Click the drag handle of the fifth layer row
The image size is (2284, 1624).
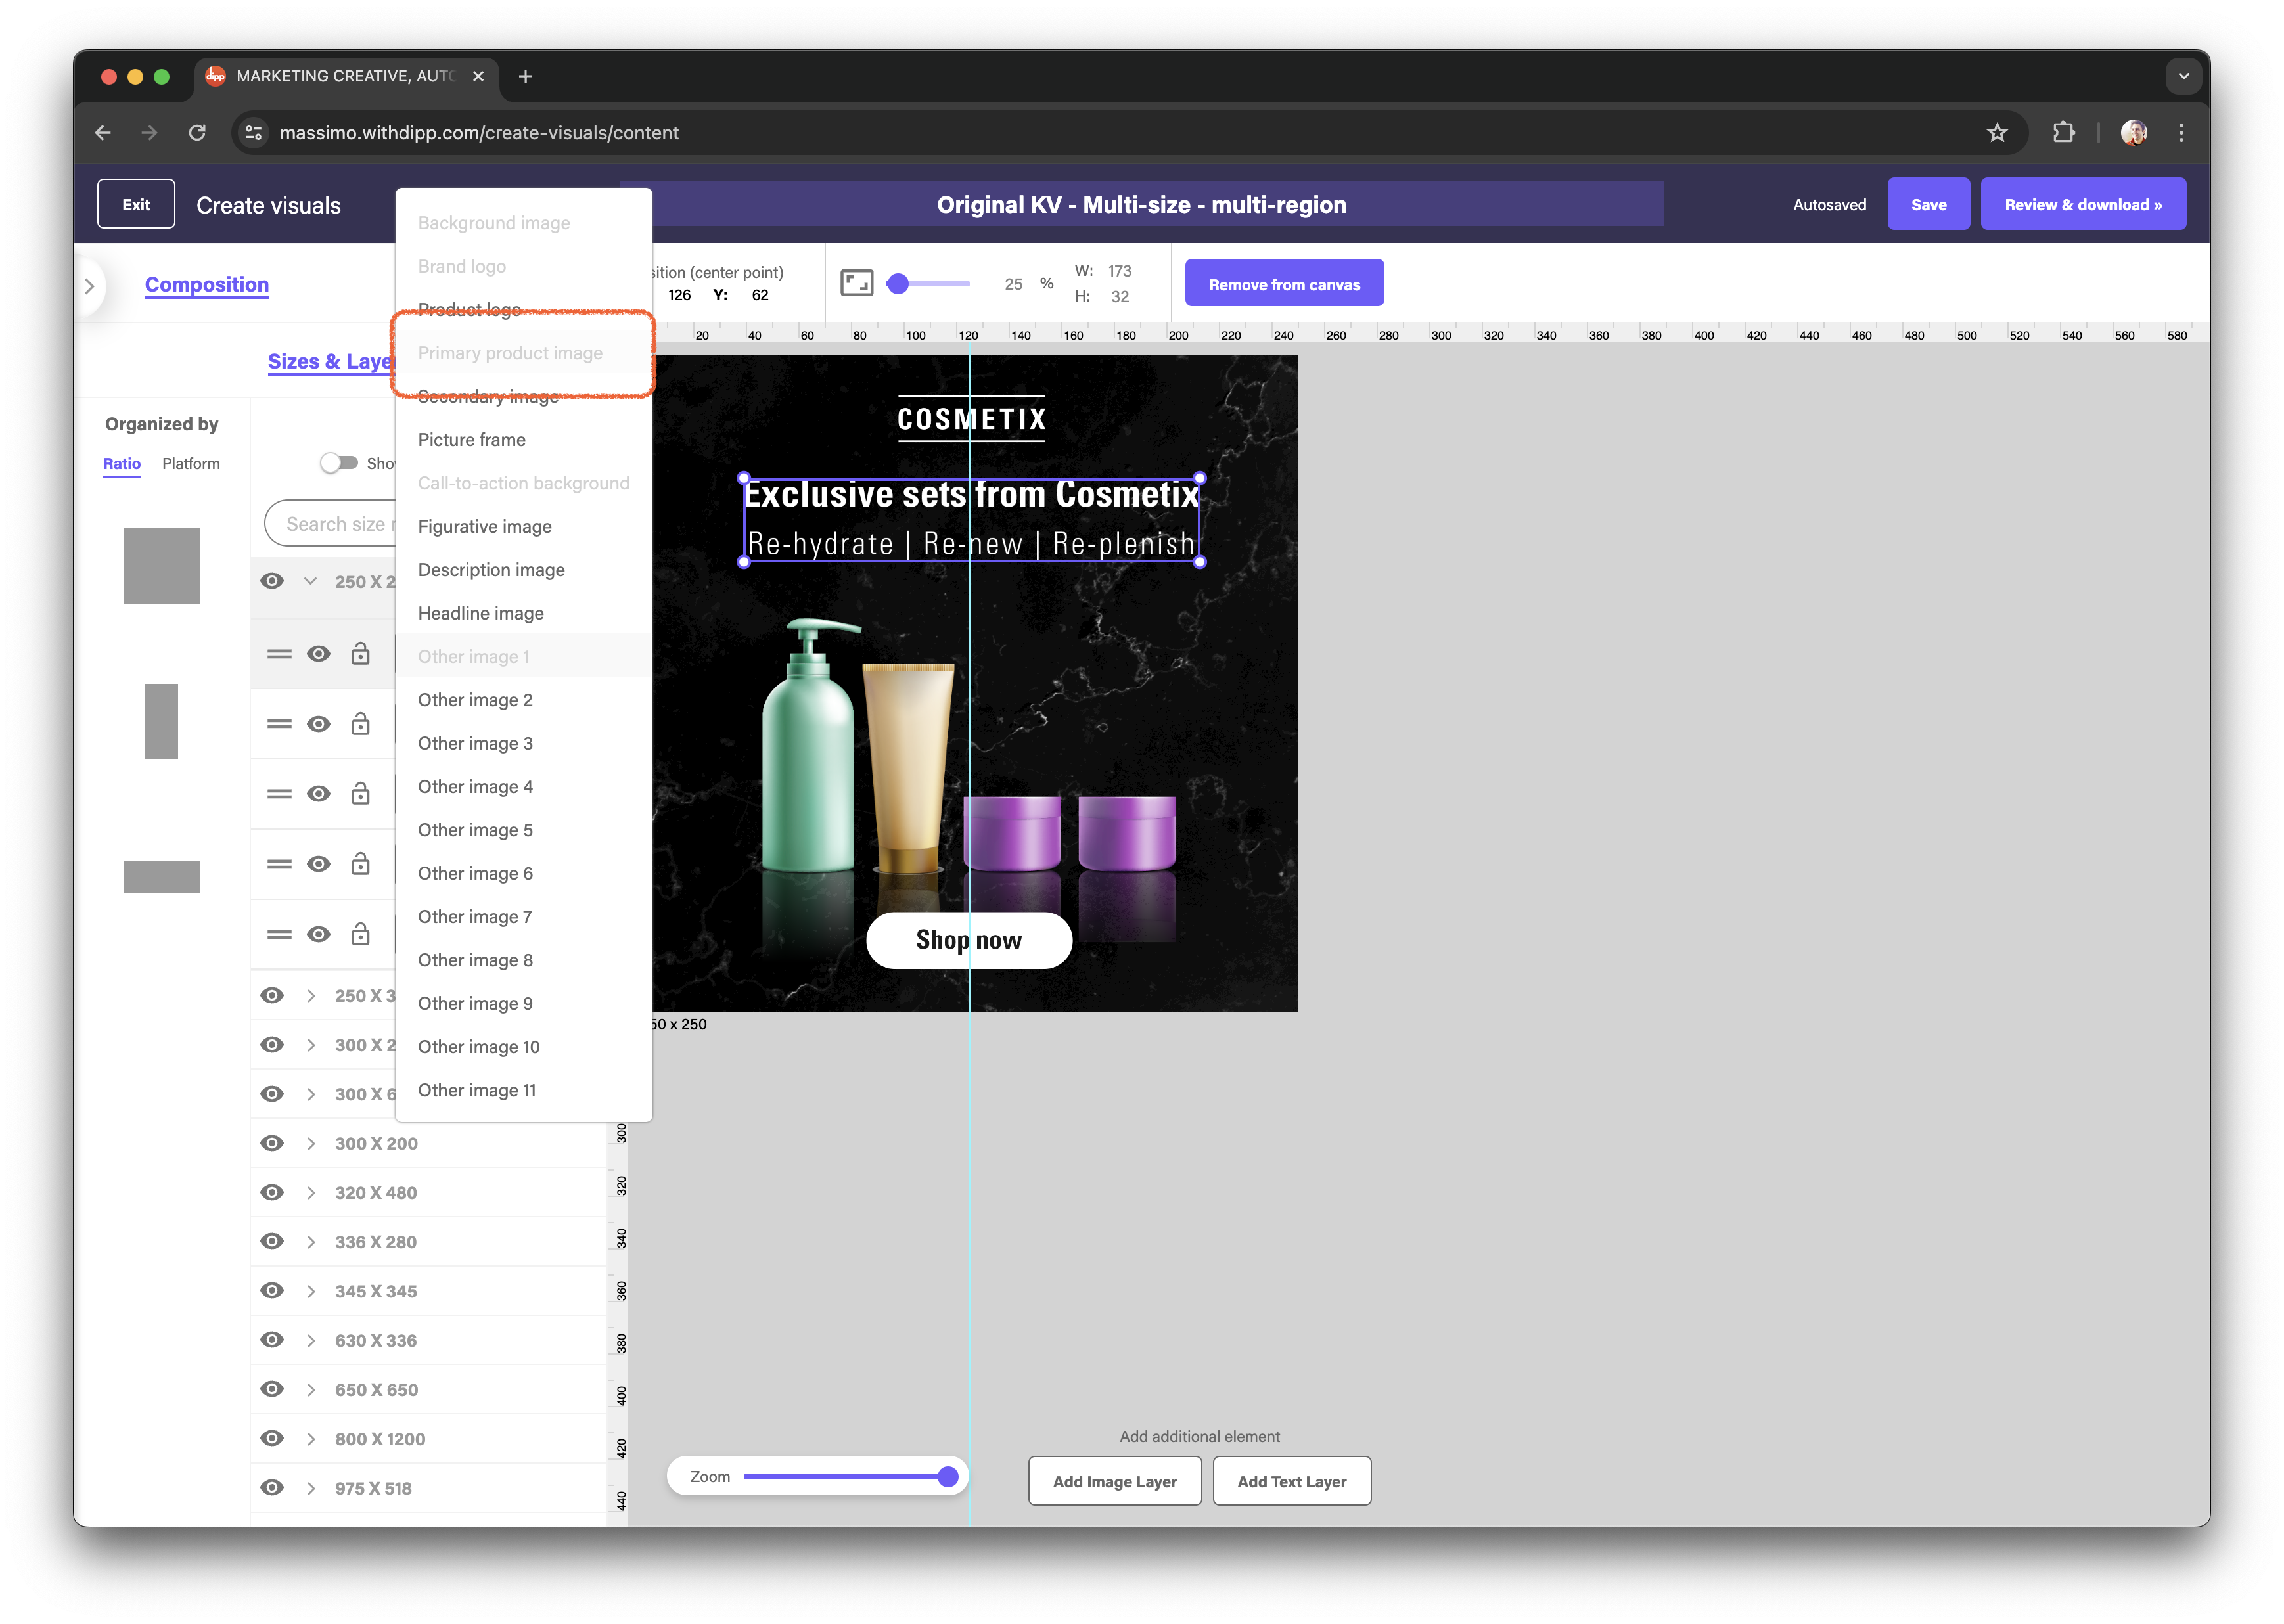point(279,934)
